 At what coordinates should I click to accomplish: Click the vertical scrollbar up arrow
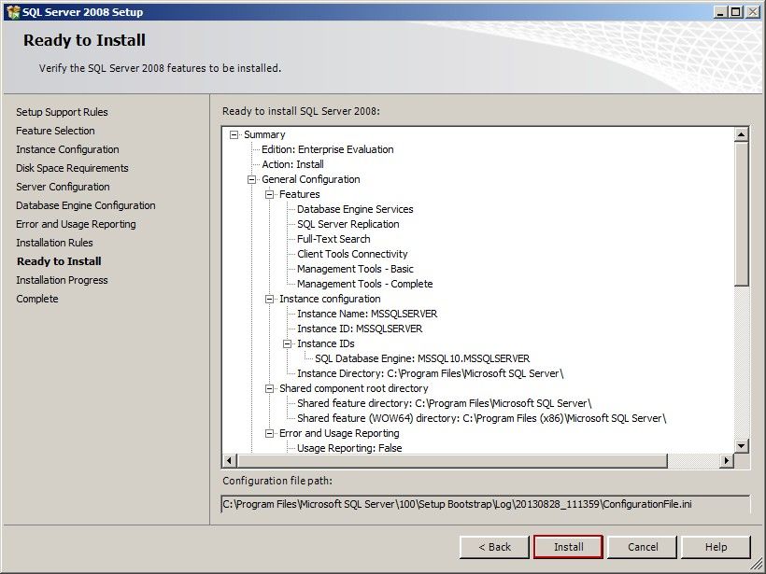pos(741,134)
